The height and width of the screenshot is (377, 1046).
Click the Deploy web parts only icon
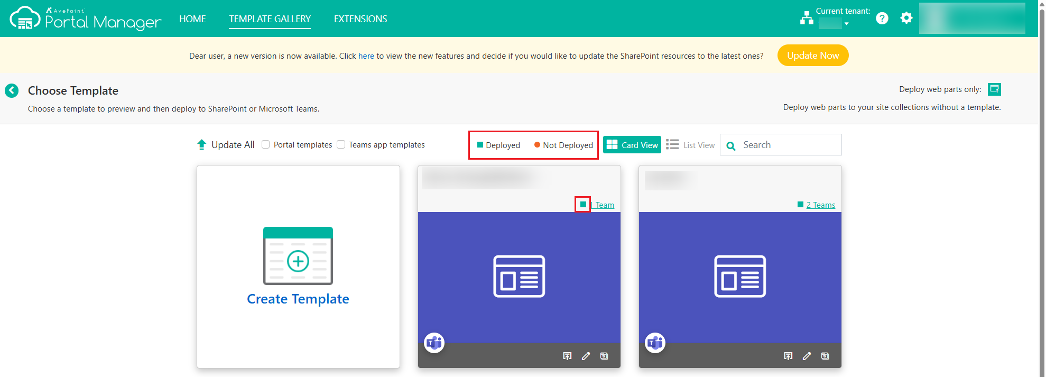click(x=994, y=89)
